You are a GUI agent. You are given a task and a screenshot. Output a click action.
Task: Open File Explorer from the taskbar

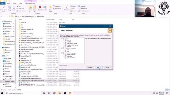(x=60, y=93)
